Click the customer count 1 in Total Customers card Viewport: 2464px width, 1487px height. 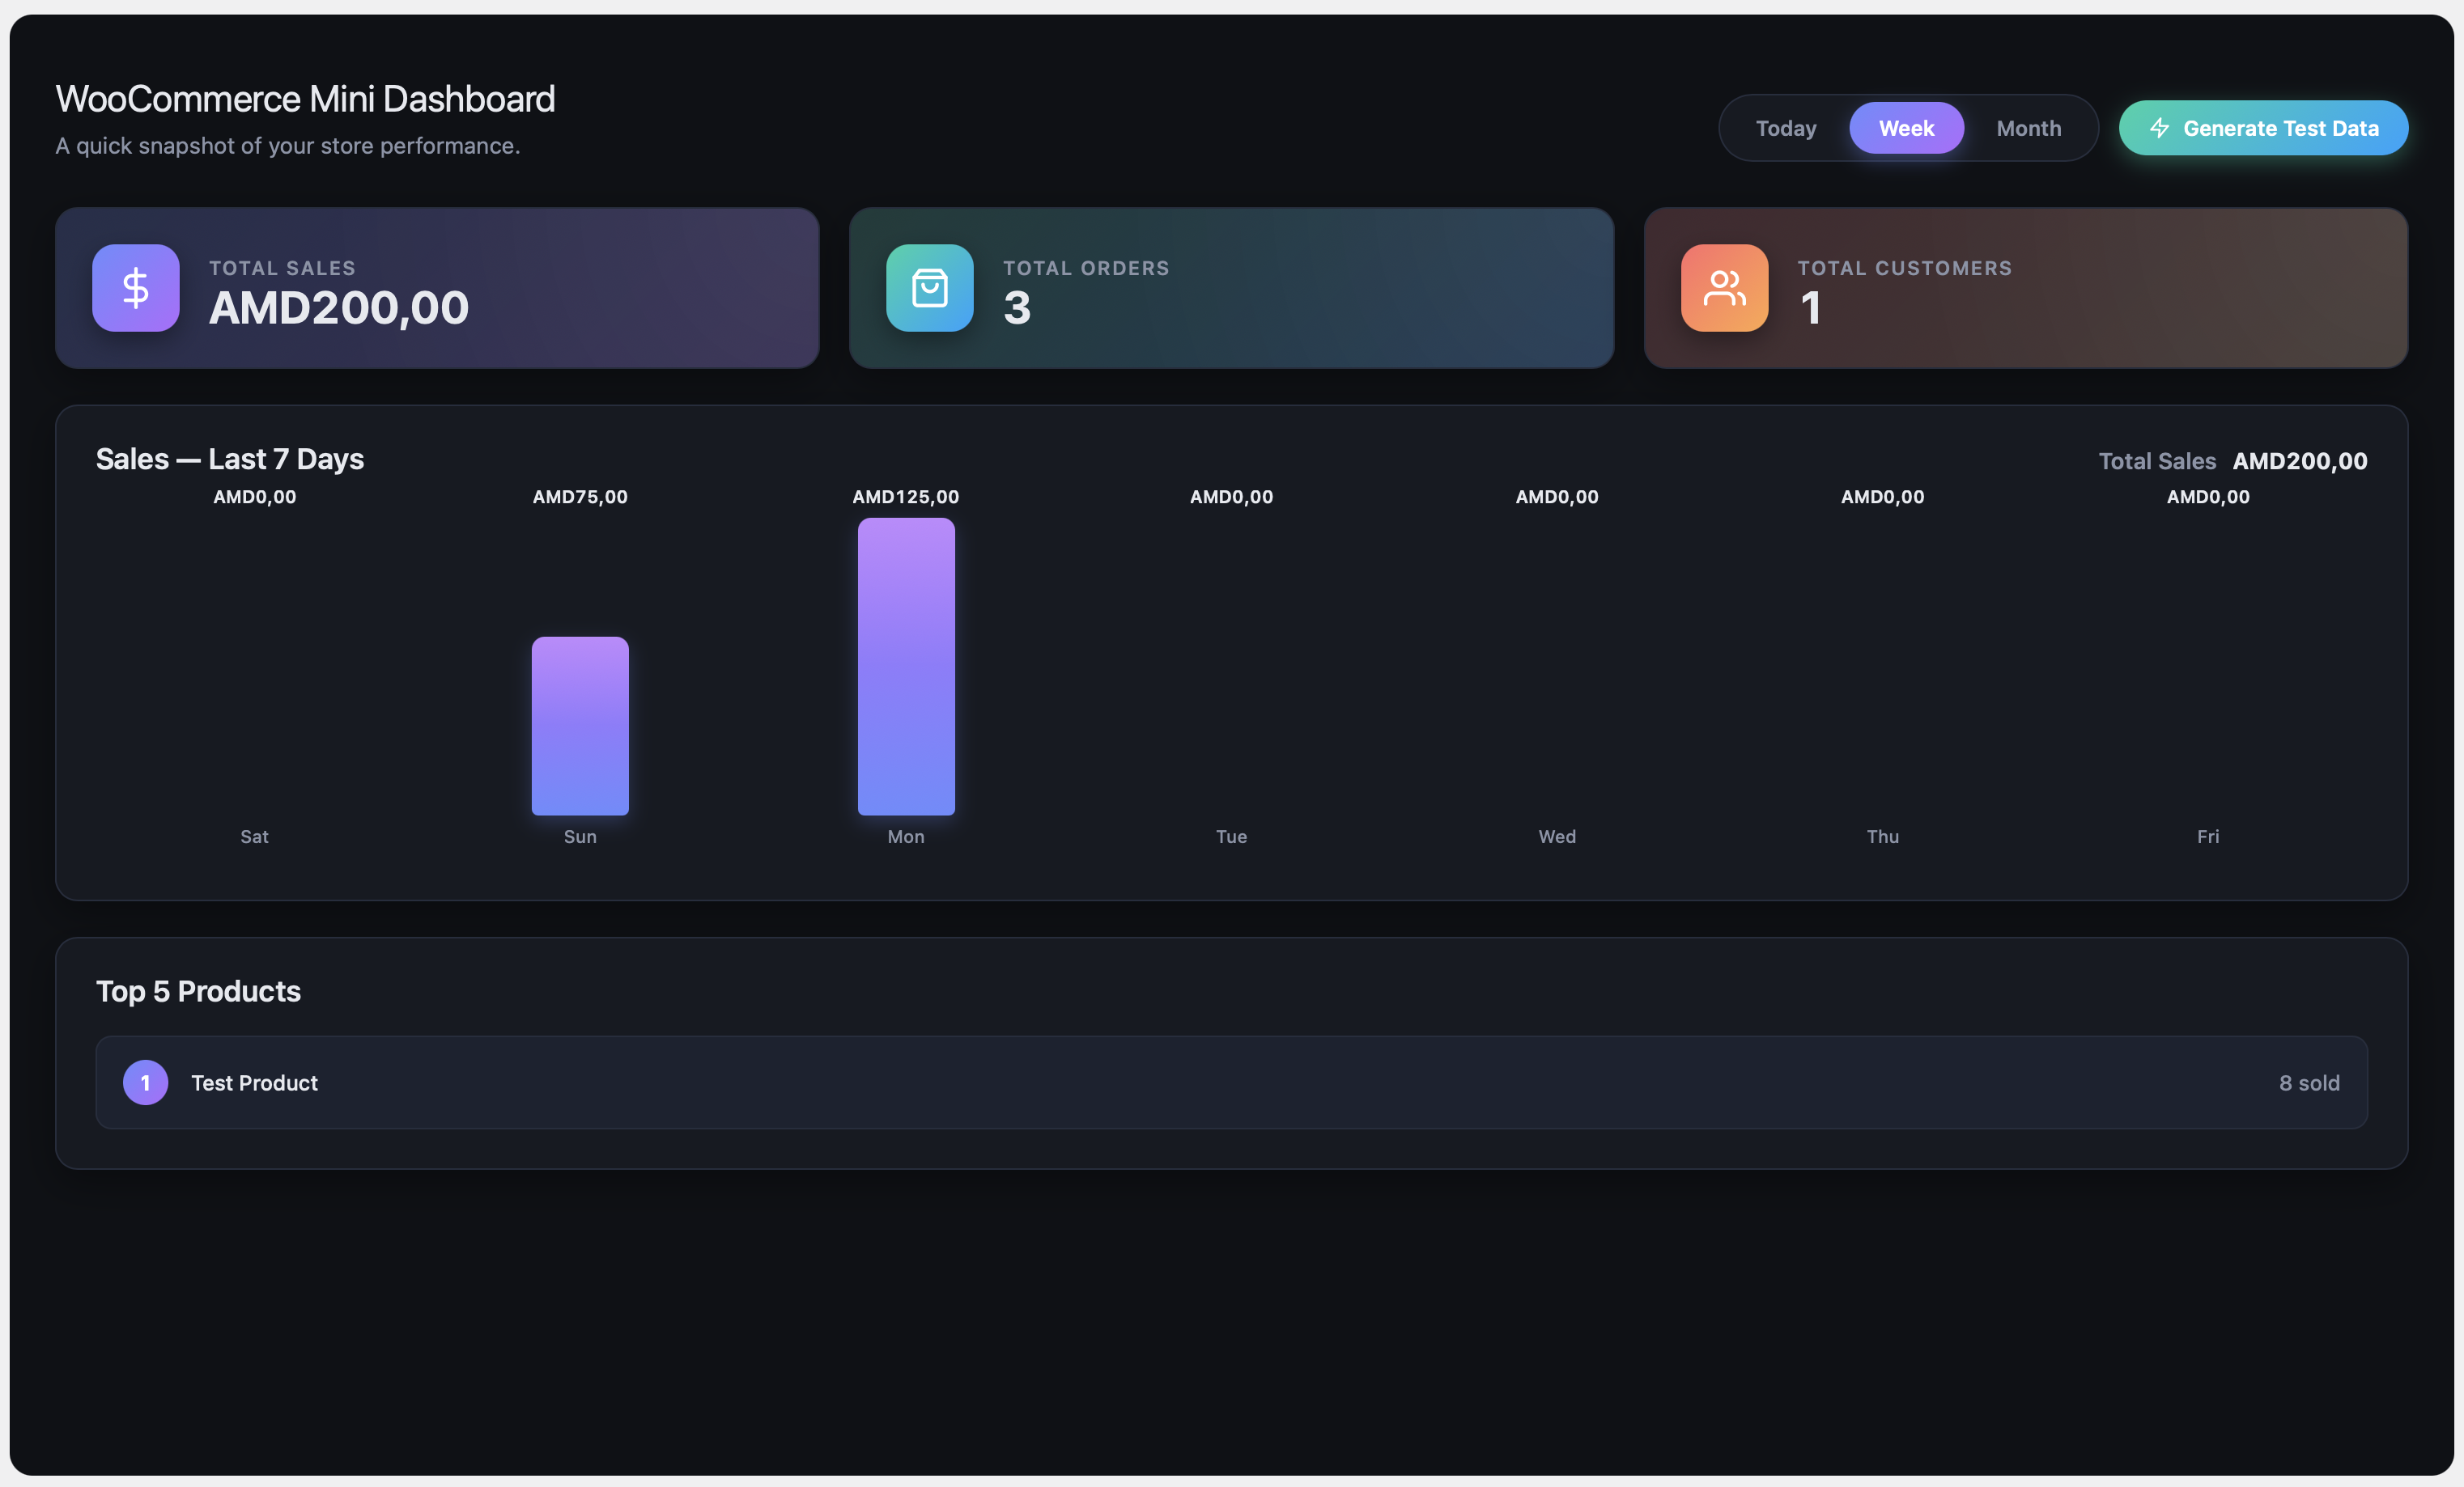coord(1811,307)
